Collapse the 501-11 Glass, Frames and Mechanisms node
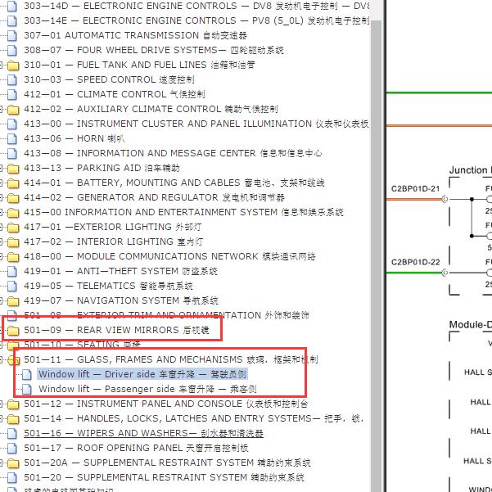Image resolution: width=492 pixels, height=492 pixels. tap(2, 360)
